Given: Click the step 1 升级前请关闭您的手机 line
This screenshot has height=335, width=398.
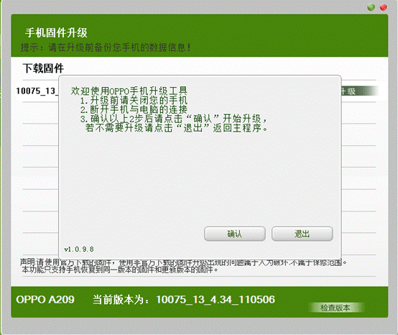Looking at the screenshot, I should pyautogui.click(x=134, y=100).
